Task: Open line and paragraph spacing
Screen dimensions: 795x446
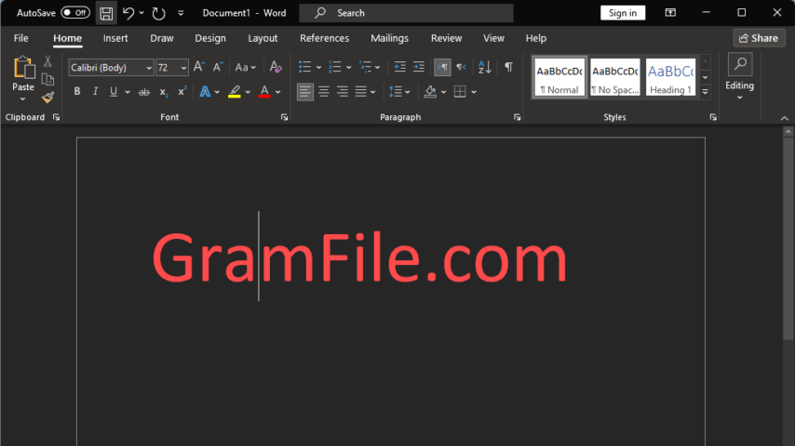Action: click(396, 92)
